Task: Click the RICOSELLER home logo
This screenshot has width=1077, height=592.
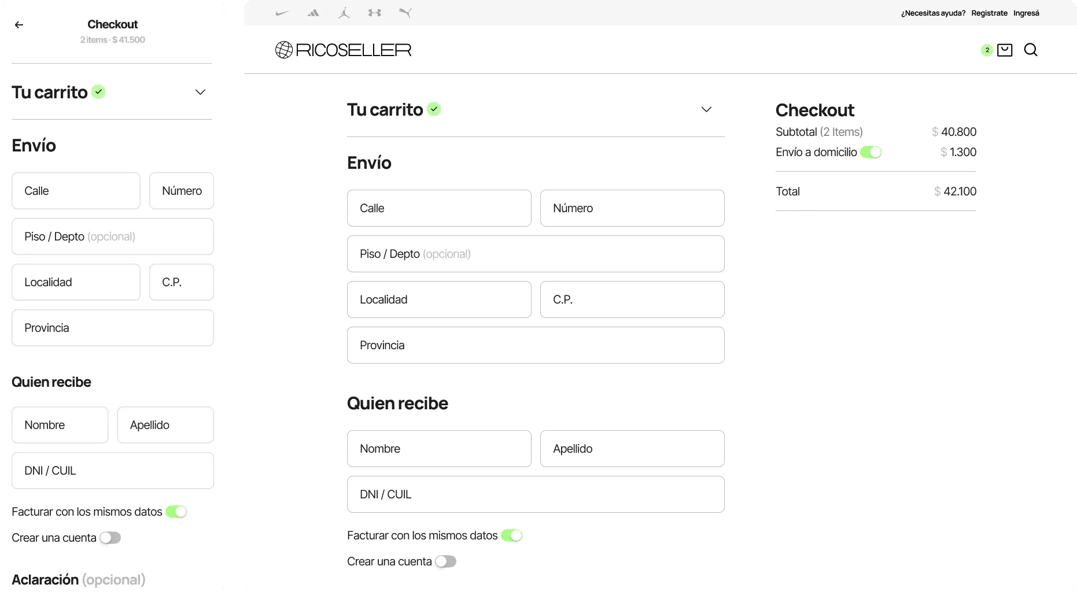Action: tap(343, 50)
